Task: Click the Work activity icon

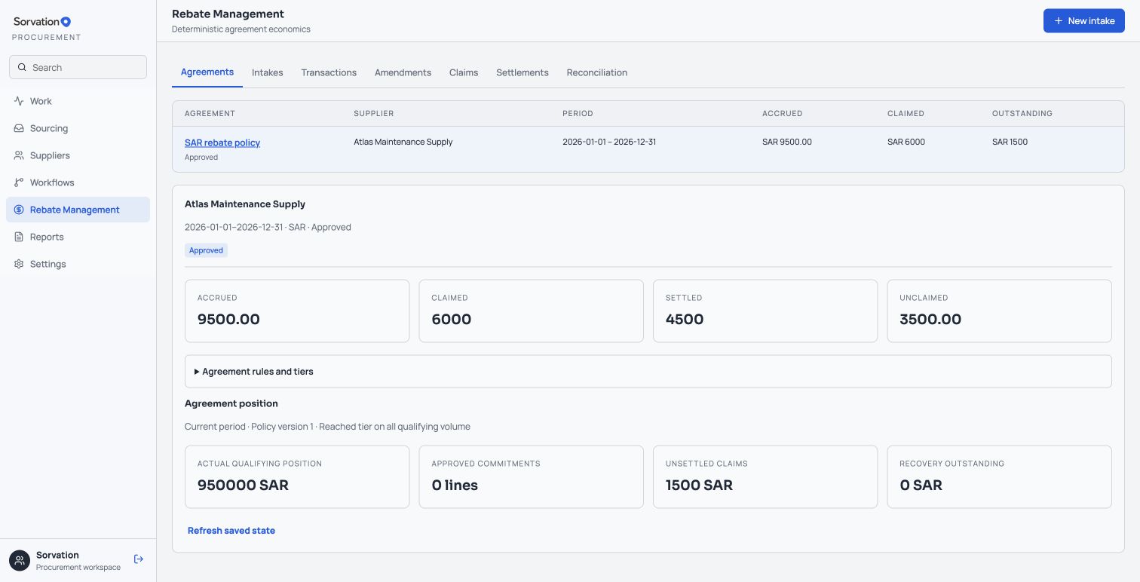Action: tap(19, 101)
